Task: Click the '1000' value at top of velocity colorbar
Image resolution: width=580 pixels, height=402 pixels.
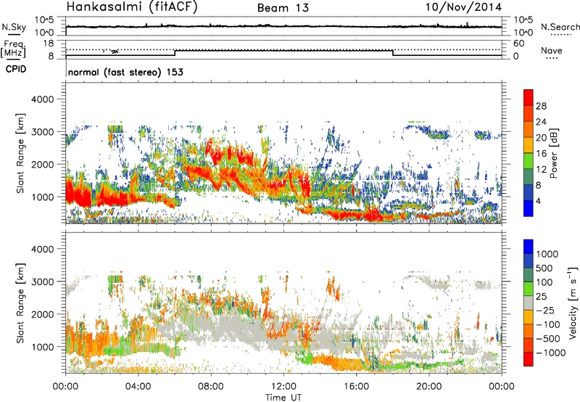Action: coord(547,254)
